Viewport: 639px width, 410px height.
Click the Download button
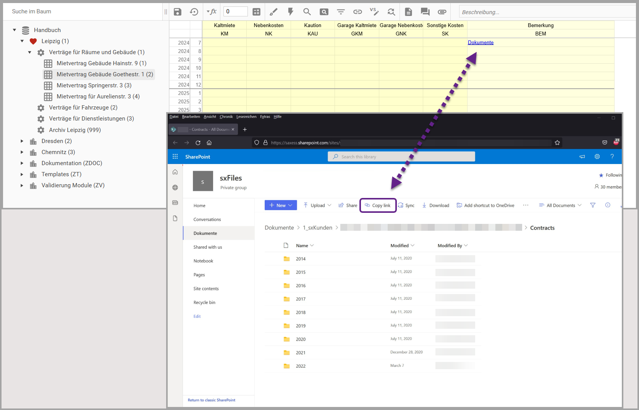click(x=436, y=205)
